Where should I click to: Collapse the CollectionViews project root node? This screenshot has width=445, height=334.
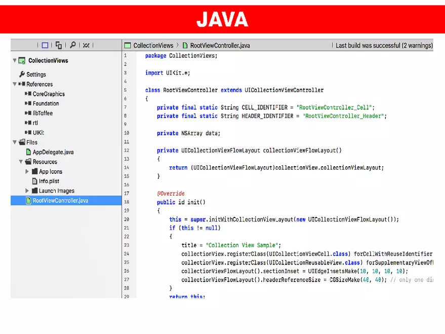pos(15,61)
